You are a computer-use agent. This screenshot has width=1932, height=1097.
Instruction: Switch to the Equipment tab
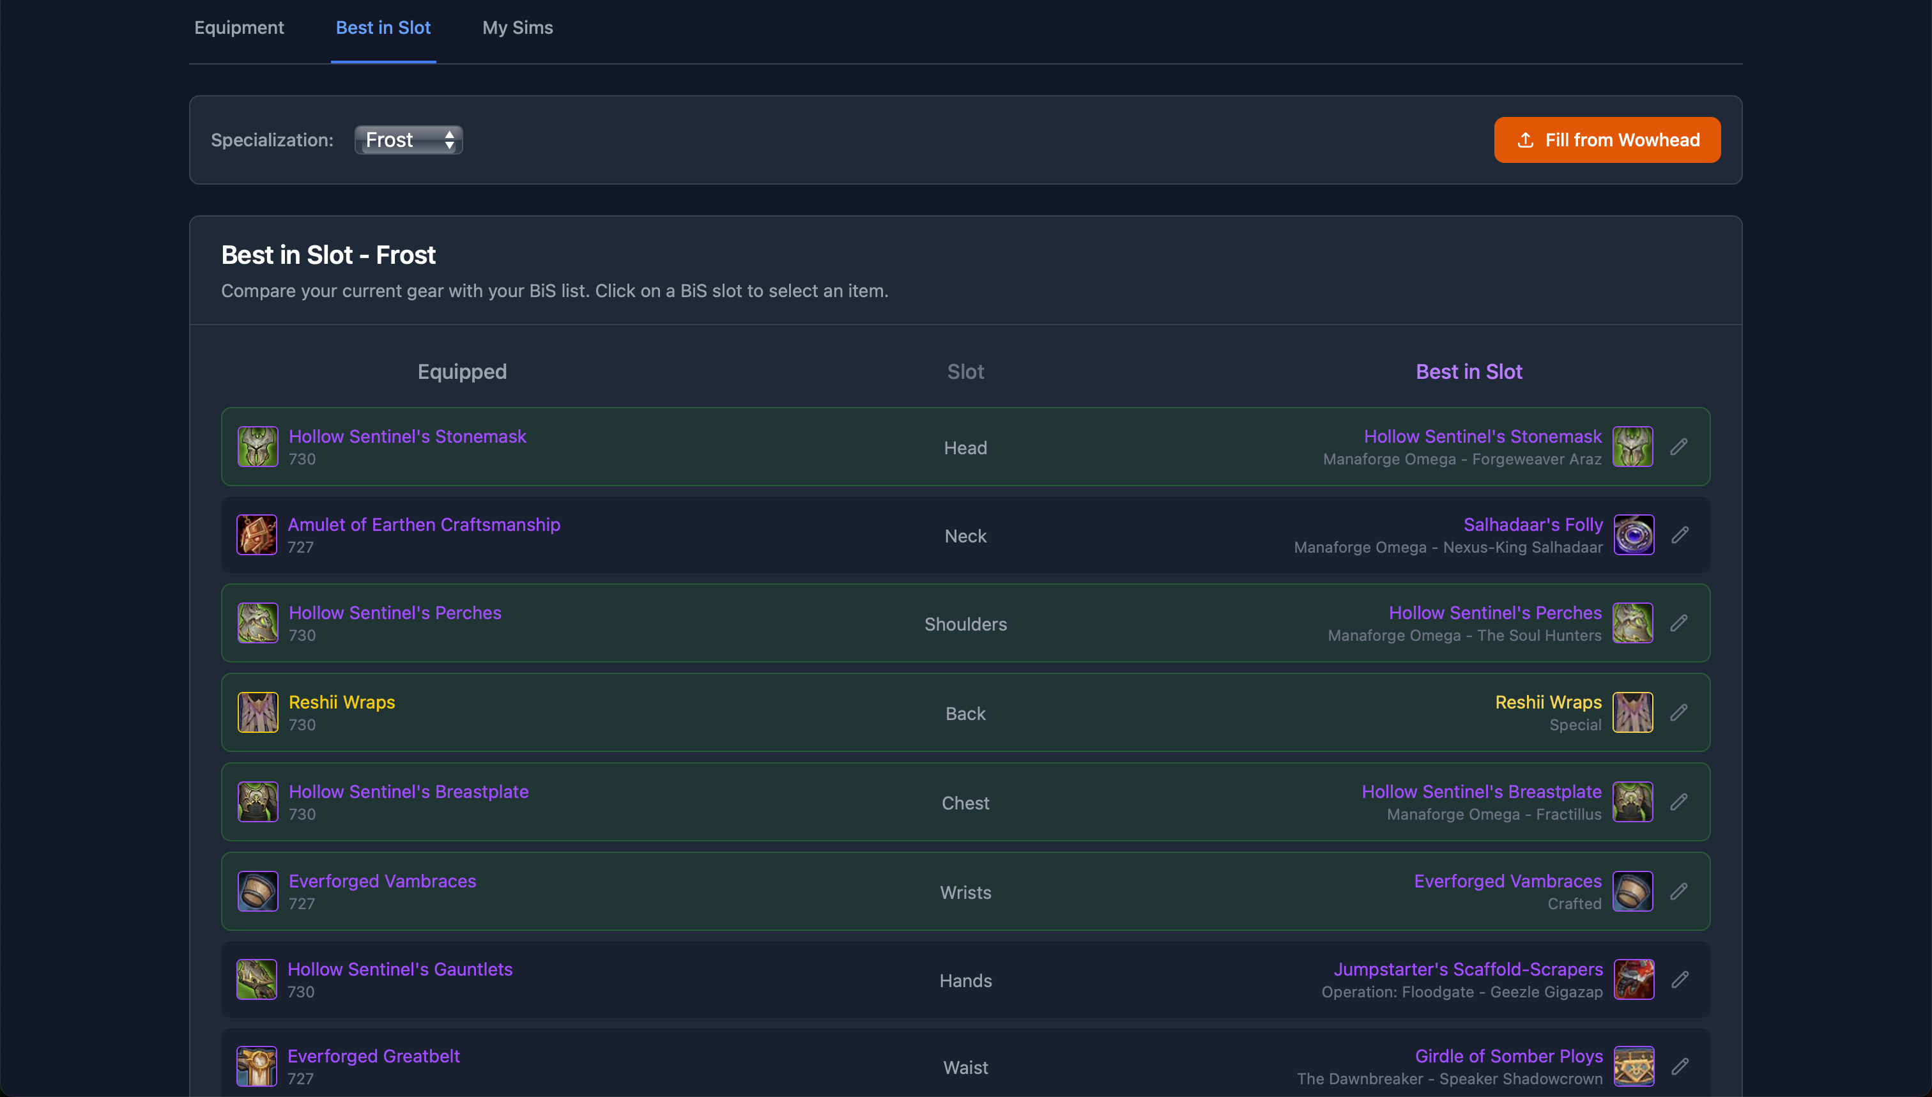pyautogui.click(x=239, y=28)
